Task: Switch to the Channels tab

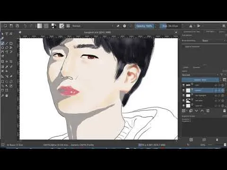Action: tap(197, 68)
